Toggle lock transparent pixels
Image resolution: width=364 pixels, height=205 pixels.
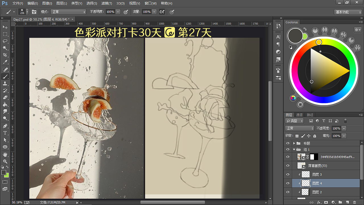297,136
